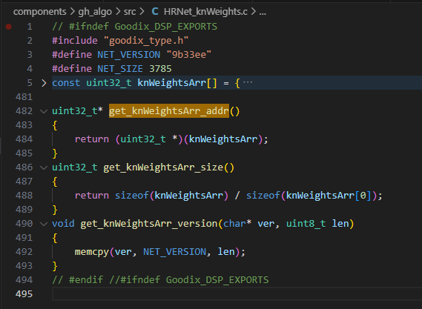
Task: Click the HRNet_knWeights.c breadcrumb file name
Action: click(x=205, y=12)
